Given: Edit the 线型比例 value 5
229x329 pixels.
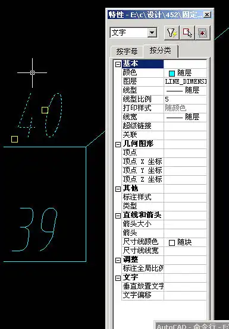Looking at the screenshot, I should [186, 99].
